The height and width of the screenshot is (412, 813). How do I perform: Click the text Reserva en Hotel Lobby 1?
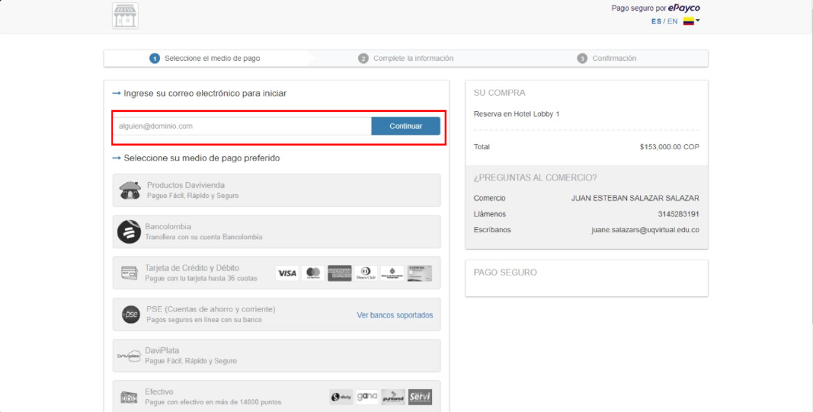[x=517, y=114]
